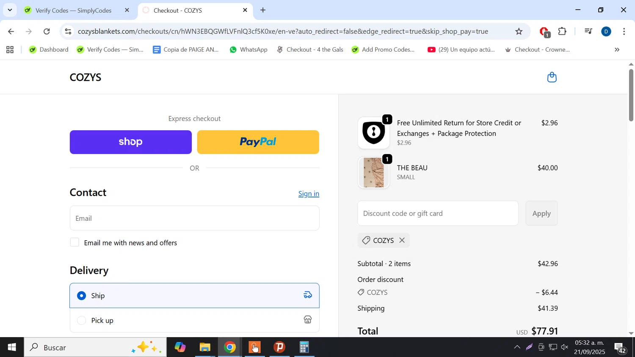Check Email me with news and offers
Viewport: 635px width, 357px height.
tap(75, 242)
